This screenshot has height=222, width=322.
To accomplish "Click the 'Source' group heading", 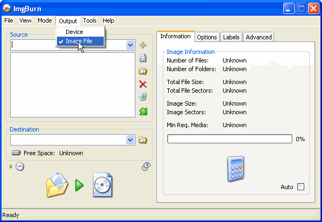I will 19,34.
